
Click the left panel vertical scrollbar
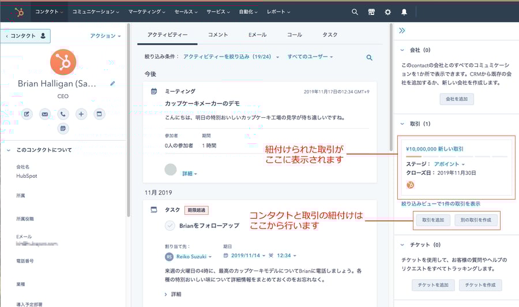click(129, 120)
